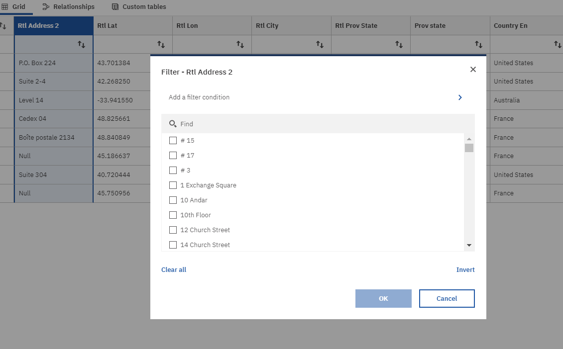Select the Country En column header
Image resolution: width=563 pixels, height=349 pixels.
point(526,25)
